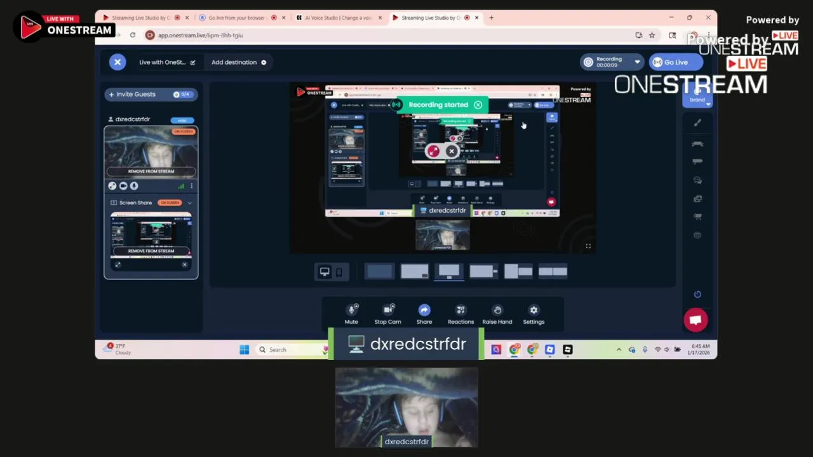This screenshot has height=457, width=813.
Task: Click the expand icon under dxredcstrfdr's camera
Action: click(112, 186)
